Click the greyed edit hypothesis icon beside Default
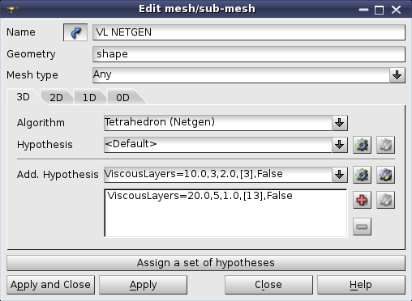Screen dimensions: 412x301 pyautogui.click(x=385, y=145)
